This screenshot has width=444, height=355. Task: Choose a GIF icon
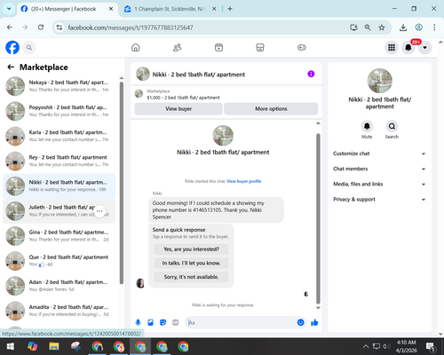point(176,322)
